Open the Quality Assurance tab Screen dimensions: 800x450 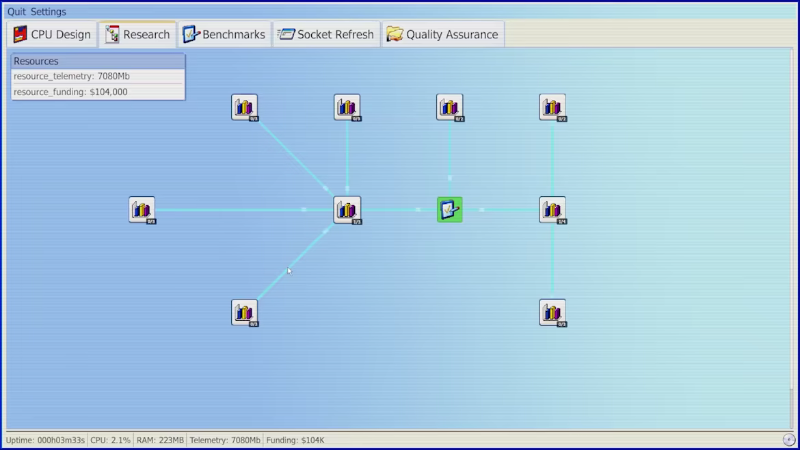click(x=443, y=35)
